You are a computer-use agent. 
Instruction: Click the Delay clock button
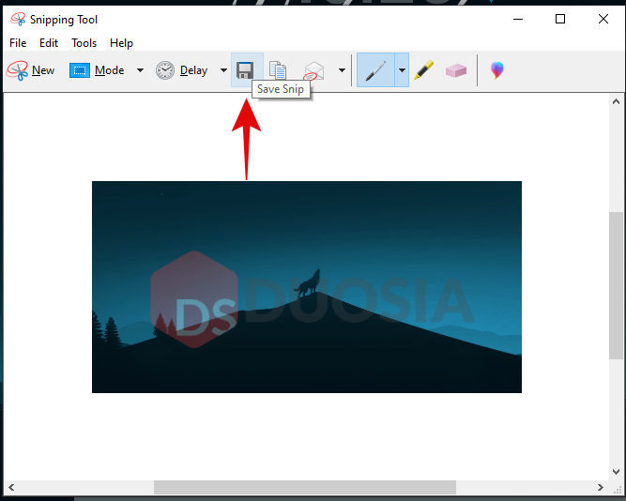tap(182, 70)
